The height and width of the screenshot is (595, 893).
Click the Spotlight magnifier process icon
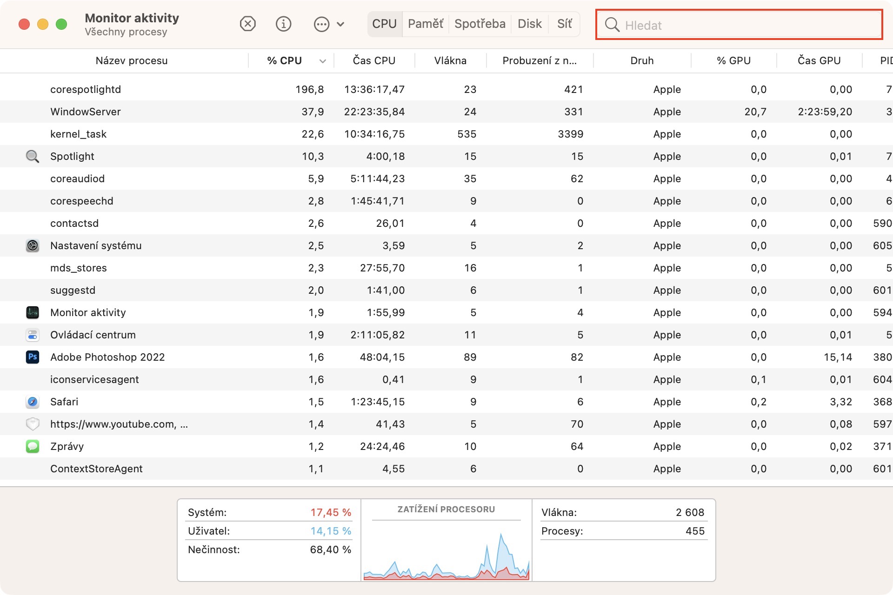coord(32,156)
